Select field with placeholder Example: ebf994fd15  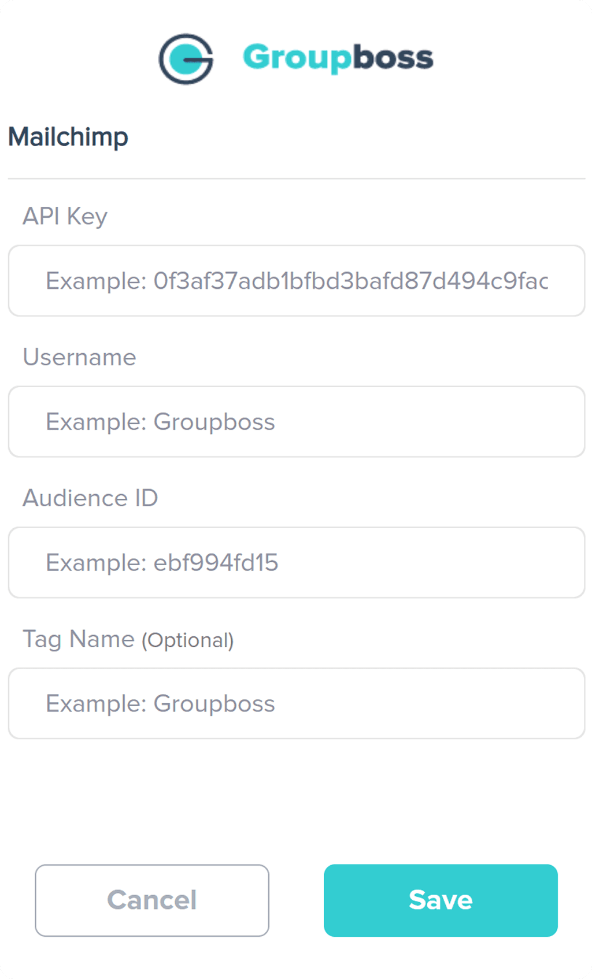click(297, 562)
